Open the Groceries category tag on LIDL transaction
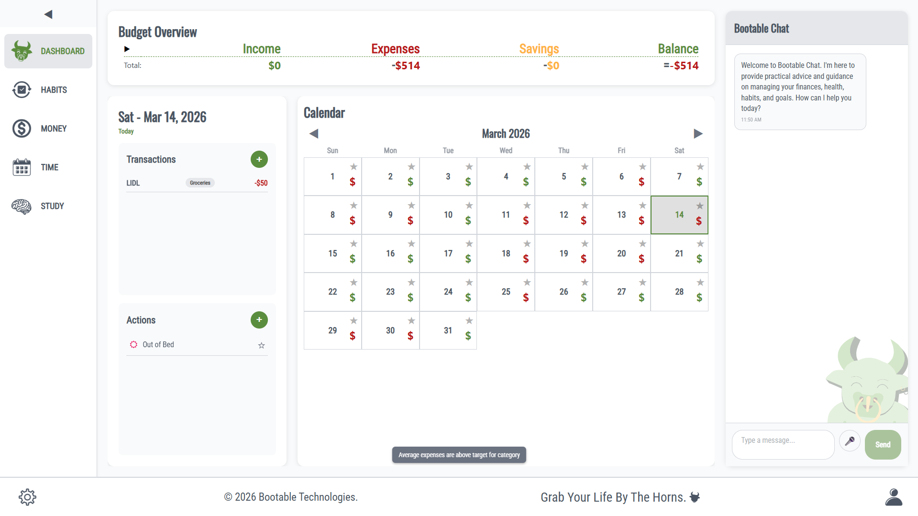918x516 pixels. click(x=199, y=183)
